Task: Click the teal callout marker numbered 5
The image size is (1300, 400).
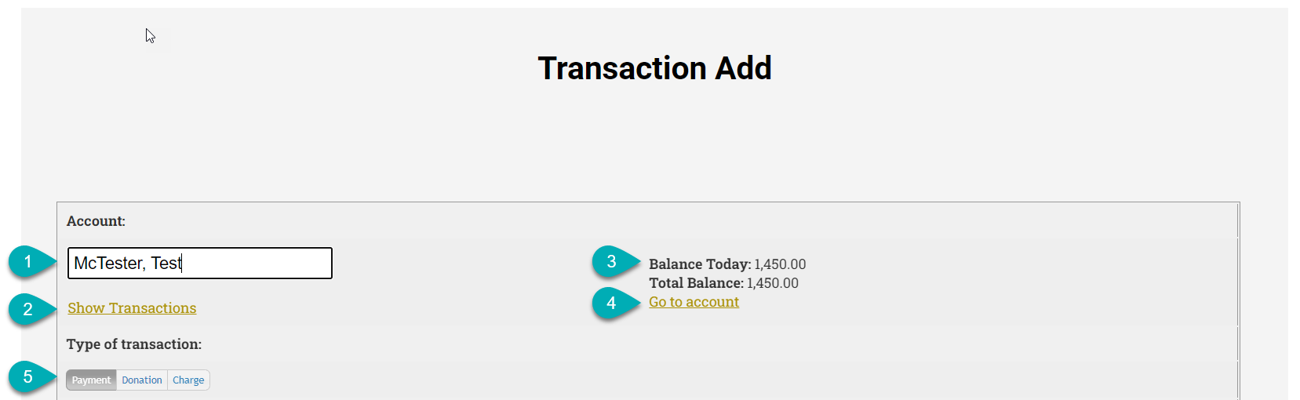Action: click(28, 377)
